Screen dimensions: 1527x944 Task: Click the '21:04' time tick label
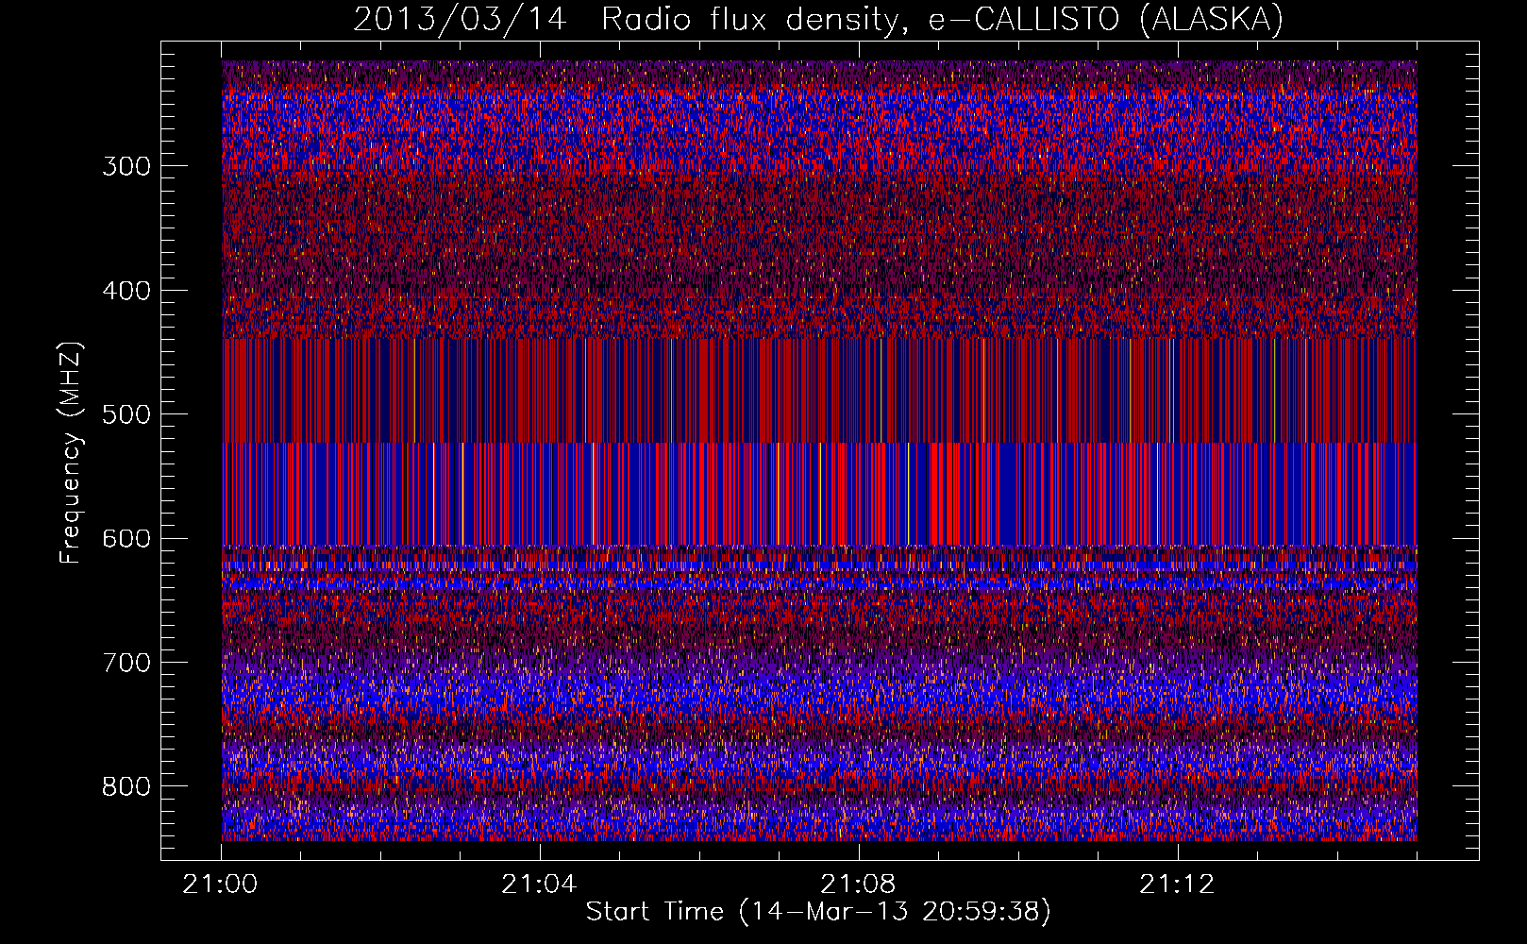click(539, 885)
